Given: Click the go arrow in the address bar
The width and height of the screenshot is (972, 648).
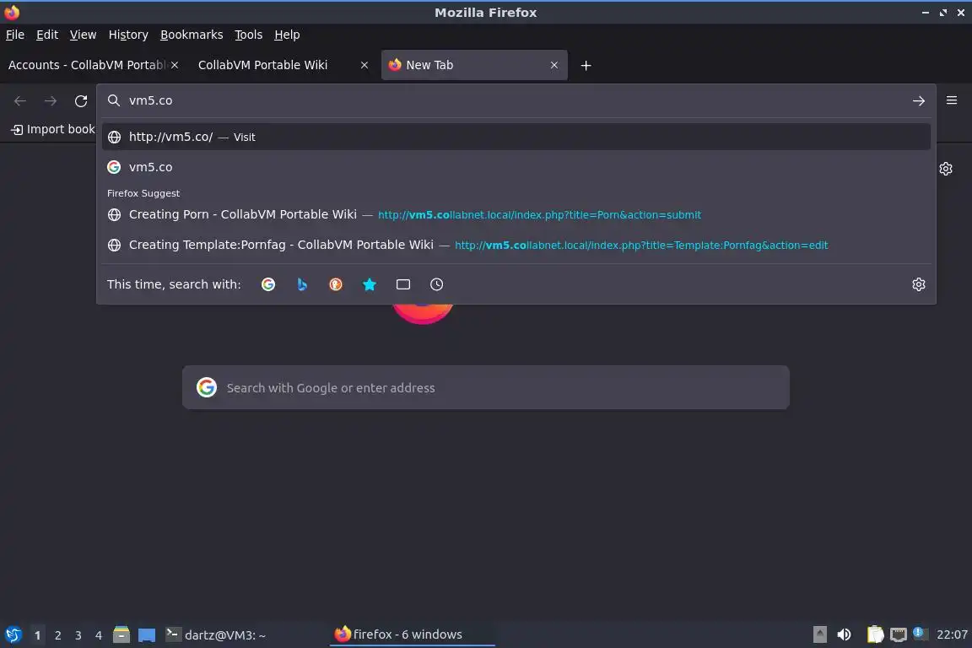Looking at the screenshot, I should [x=919, y=101].
